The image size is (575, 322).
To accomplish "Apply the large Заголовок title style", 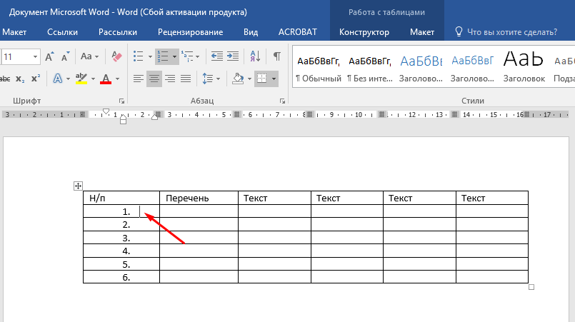I will [524, 67].
